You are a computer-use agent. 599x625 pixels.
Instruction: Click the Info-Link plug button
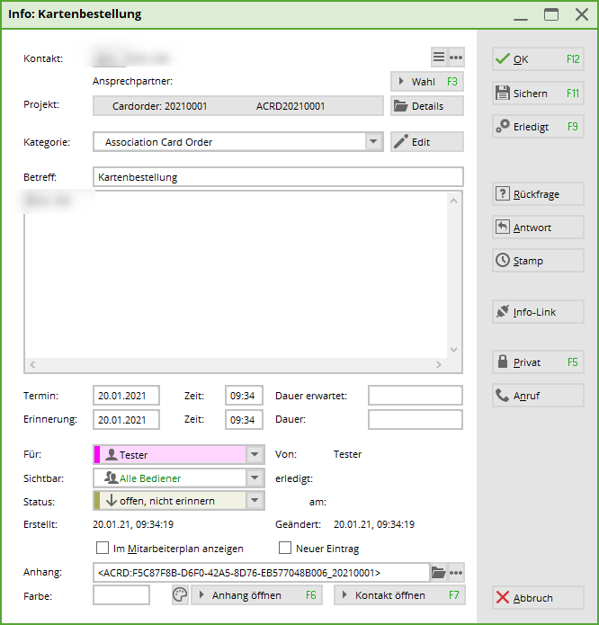538,312
